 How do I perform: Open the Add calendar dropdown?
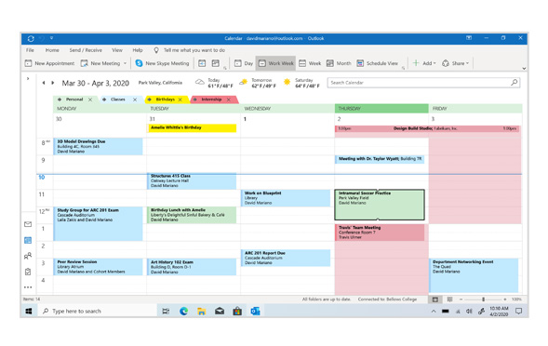pos(424,63)
